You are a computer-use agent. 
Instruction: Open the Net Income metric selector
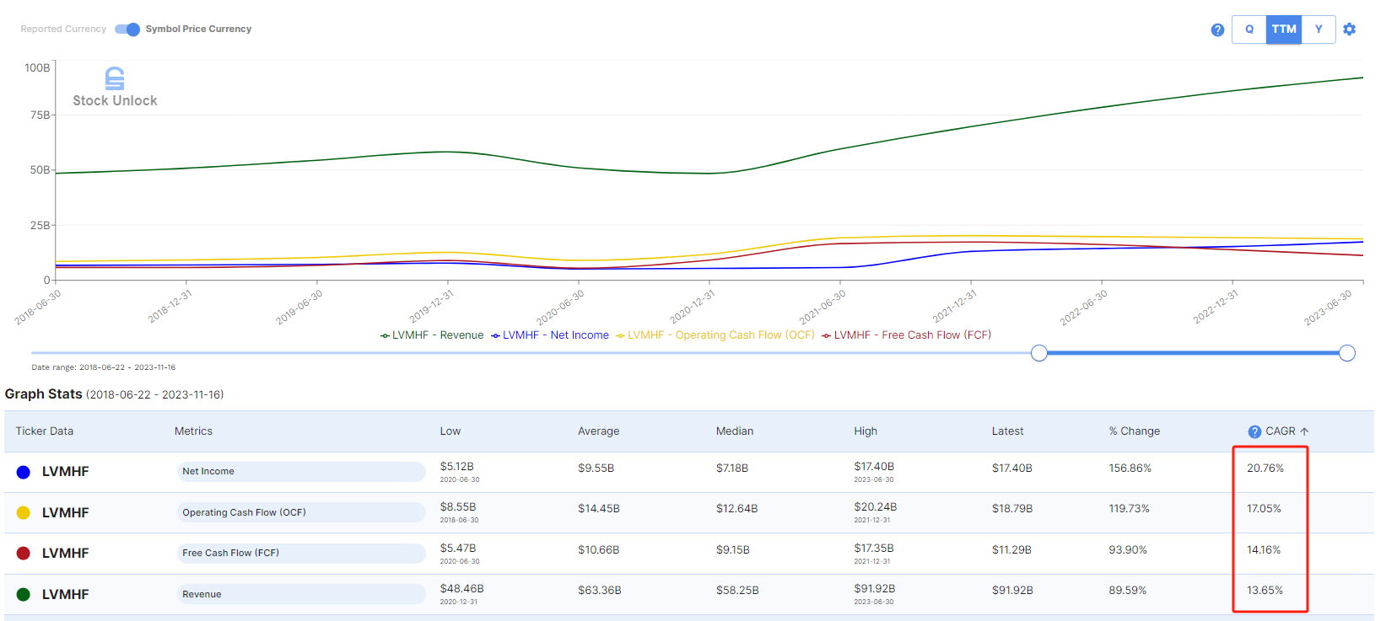(x=301, y=472)
